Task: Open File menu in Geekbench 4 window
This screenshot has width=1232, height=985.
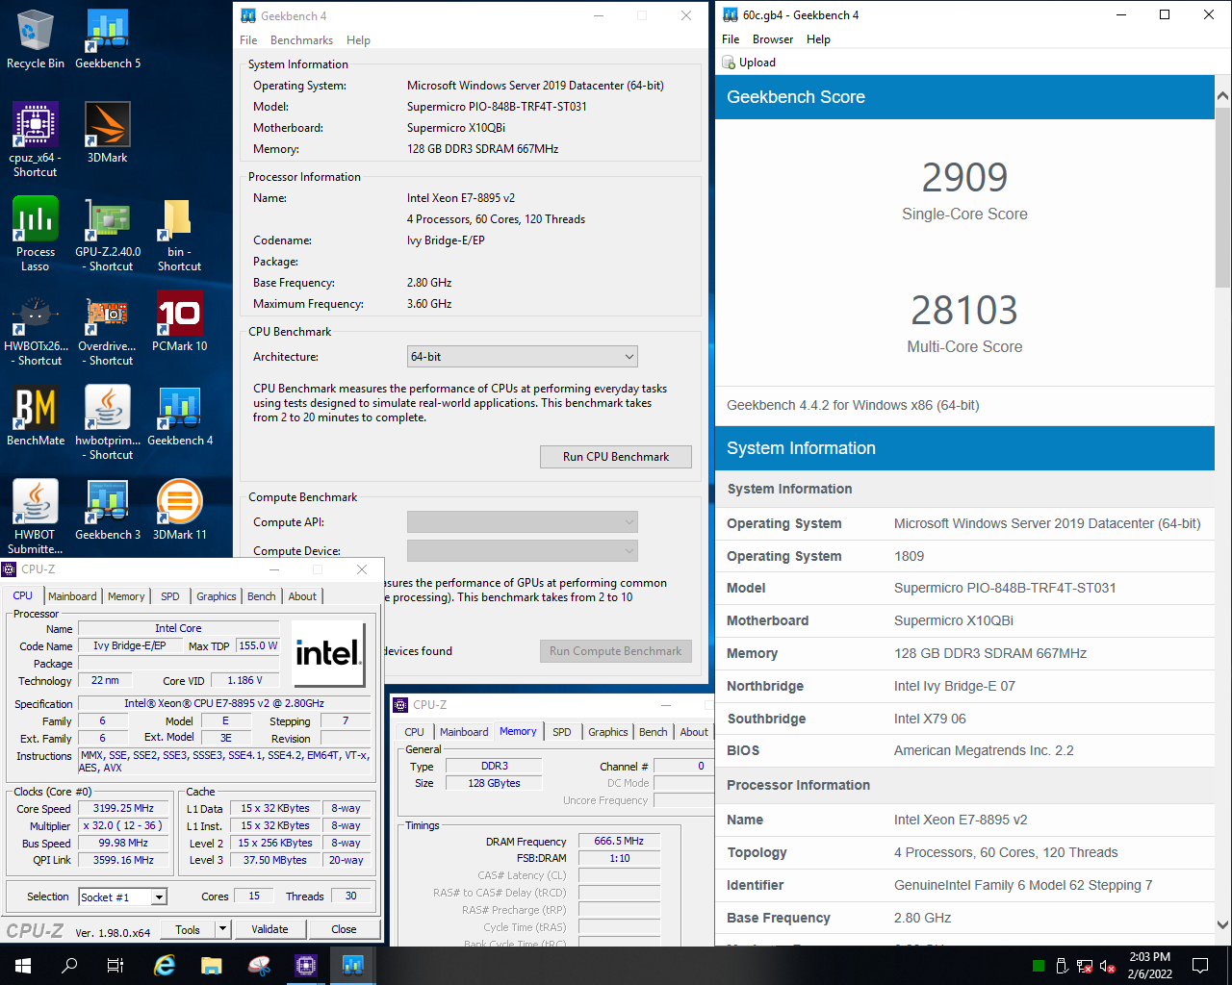Action: 248,40
